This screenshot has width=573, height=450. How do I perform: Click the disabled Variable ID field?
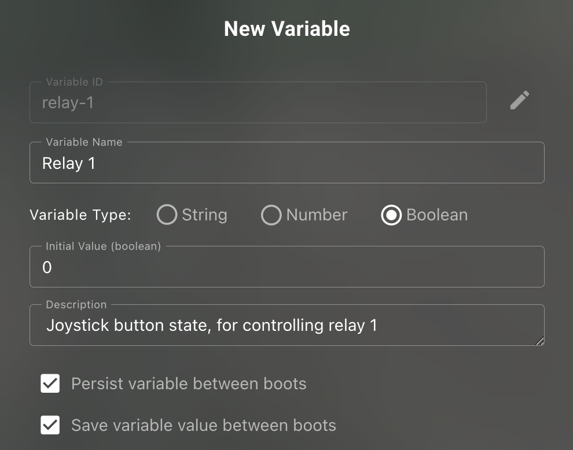click(x=258, y=103)
